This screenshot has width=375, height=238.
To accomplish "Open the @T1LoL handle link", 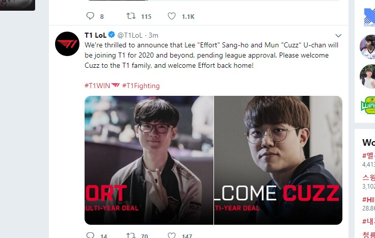I will [x=130, y=35].
